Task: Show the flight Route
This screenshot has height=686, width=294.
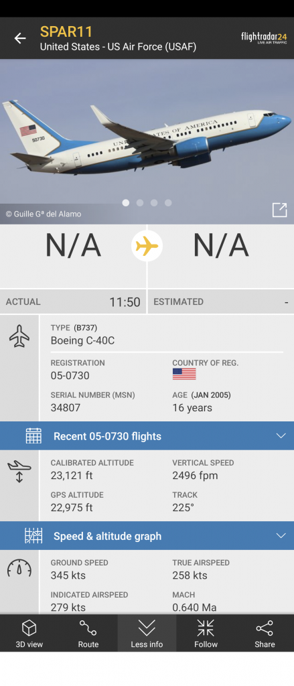Action: (88, 634)
